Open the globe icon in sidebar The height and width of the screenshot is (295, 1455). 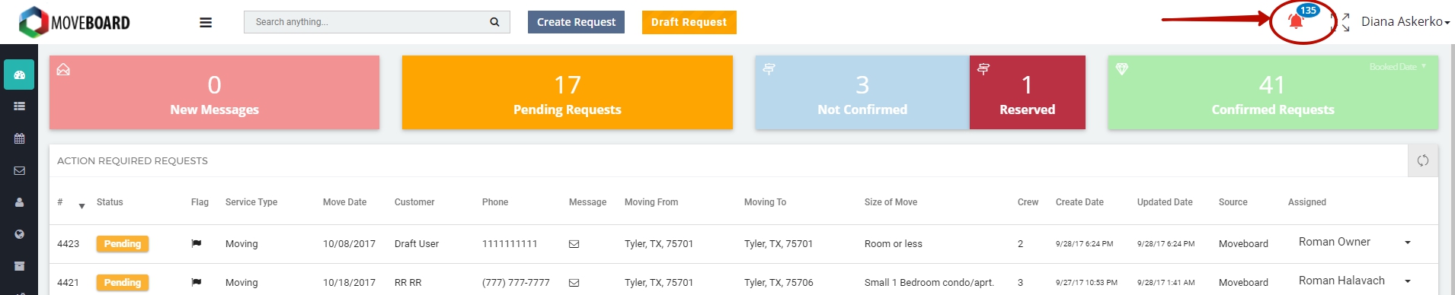(x=19, y=234)
